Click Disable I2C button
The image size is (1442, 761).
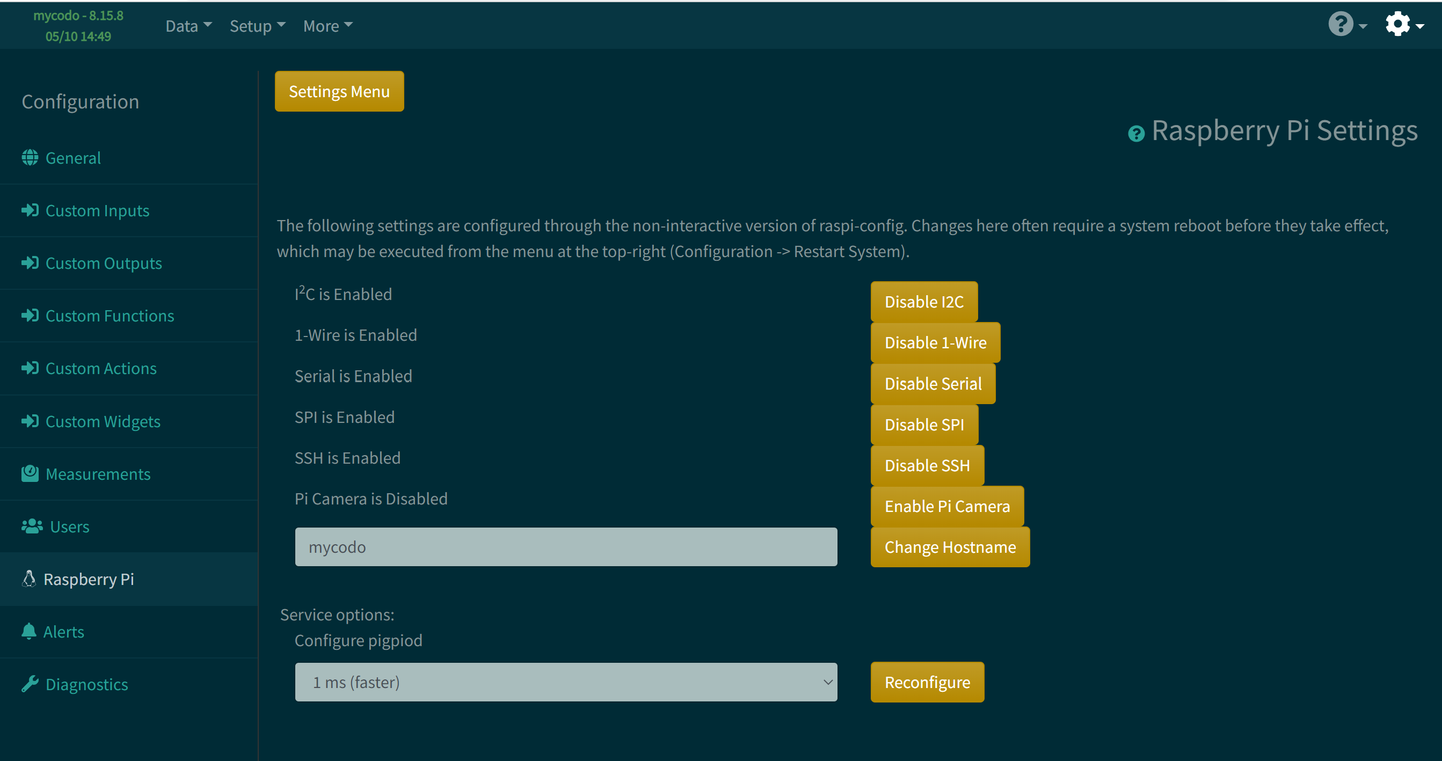tap(924, 302)
